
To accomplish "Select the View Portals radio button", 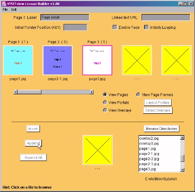I will pos(105,103).
